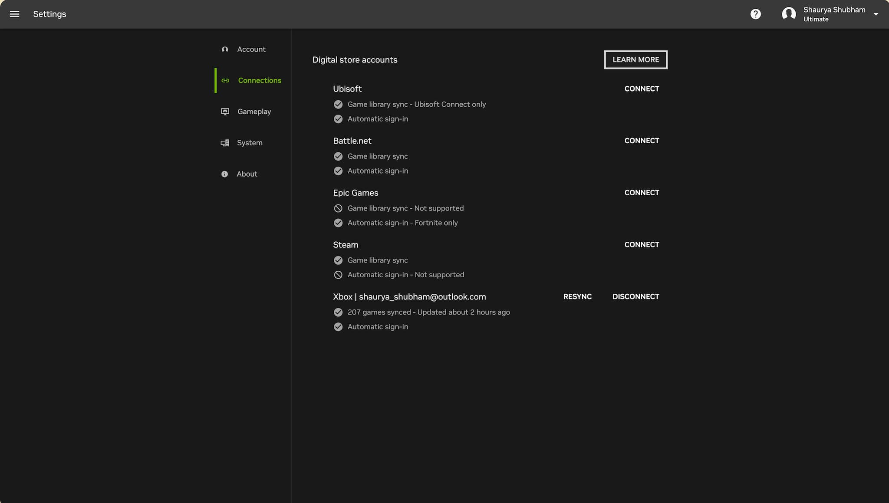Open the help question mark icon
The width and height of the screenshot is (889, 503).
(755, 14)
